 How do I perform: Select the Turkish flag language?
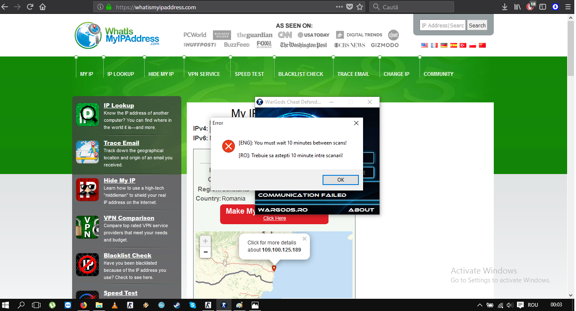pyautogui.click(x=463, y=45)
